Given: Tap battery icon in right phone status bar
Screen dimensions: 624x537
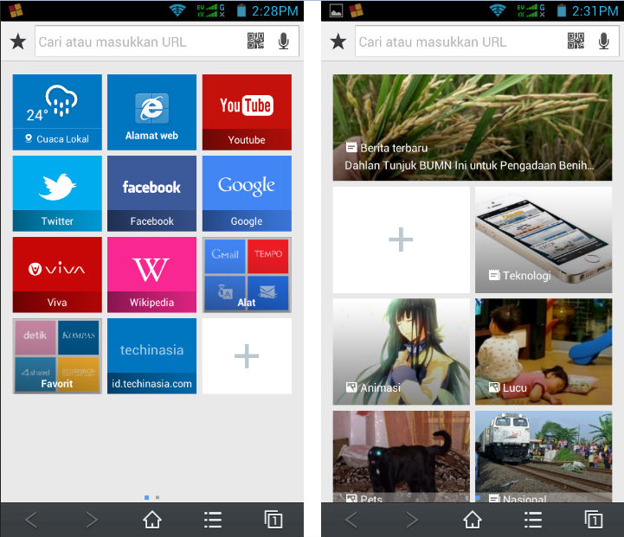Looking at the screenshot, I should click(562, 10).
